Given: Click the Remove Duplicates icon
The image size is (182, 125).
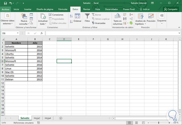Looking at the screenshot, I should [x=125, y=19].
